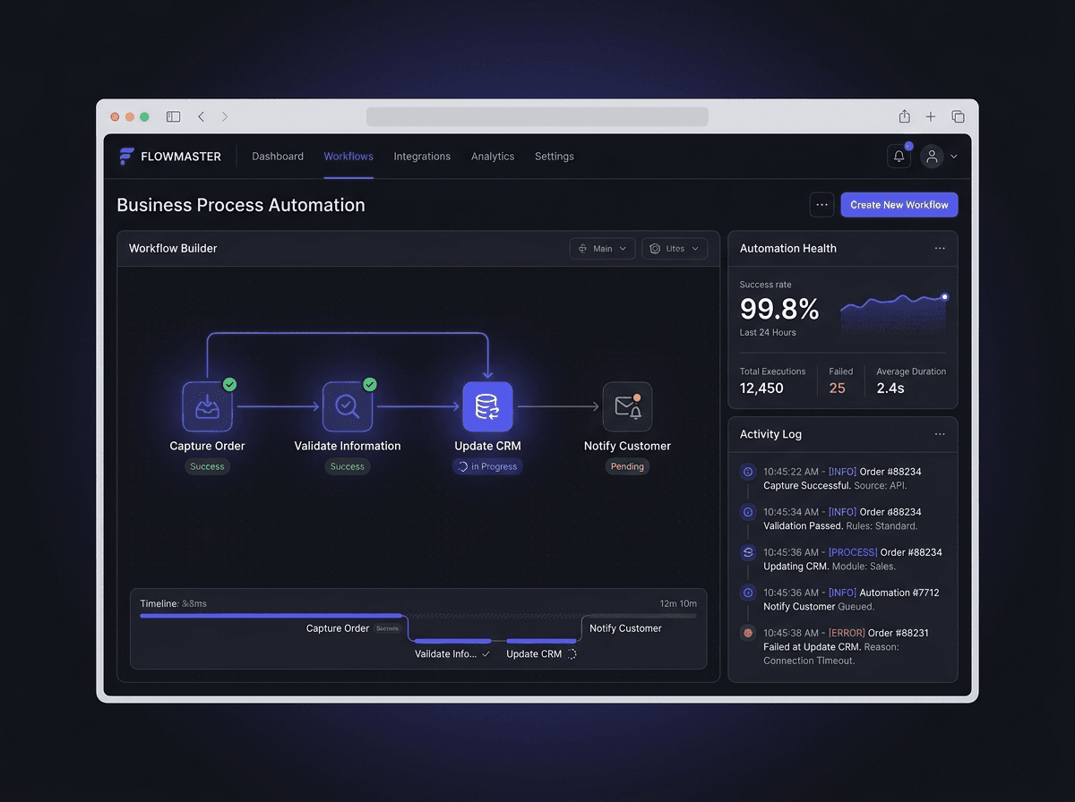Open the Analytics tab
The image size is (1075, 802).
[493, 157]
